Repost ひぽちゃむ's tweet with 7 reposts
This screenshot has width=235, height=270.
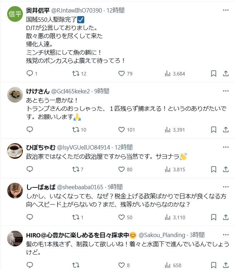pos(76,170)
